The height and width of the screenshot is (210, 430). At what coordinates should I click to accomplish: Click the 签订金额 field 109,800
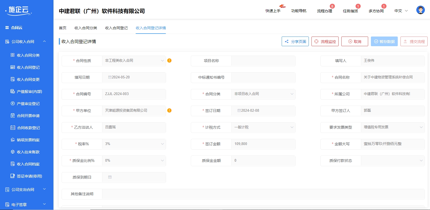[x=263, y=144]
